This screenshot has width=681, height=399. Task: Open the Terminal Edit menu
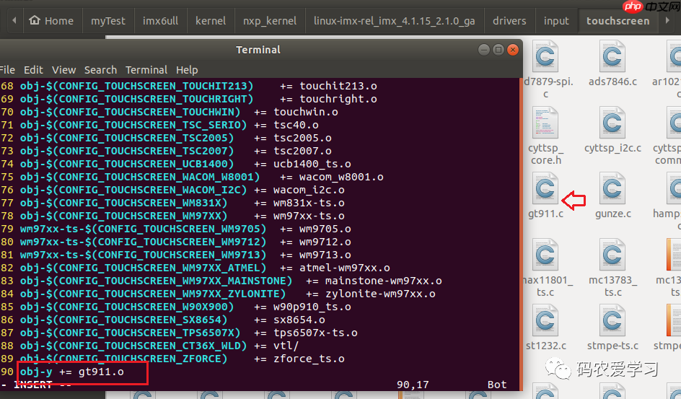33,70
